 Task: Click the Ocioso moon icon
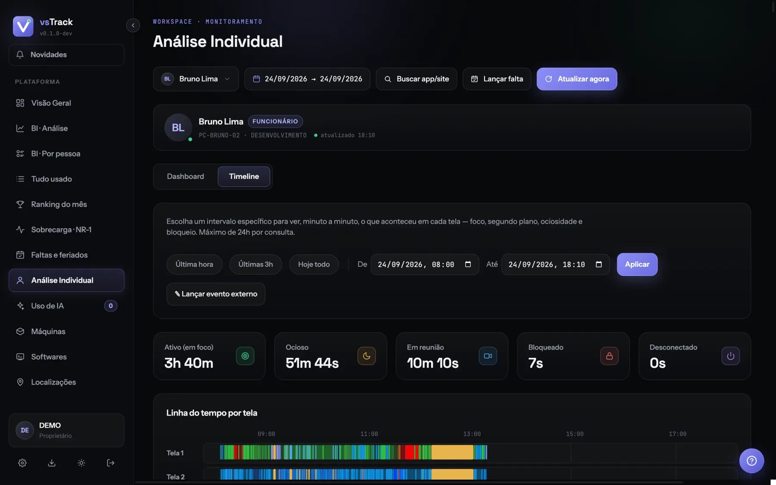pyautogui.click(x=366, y=356)
